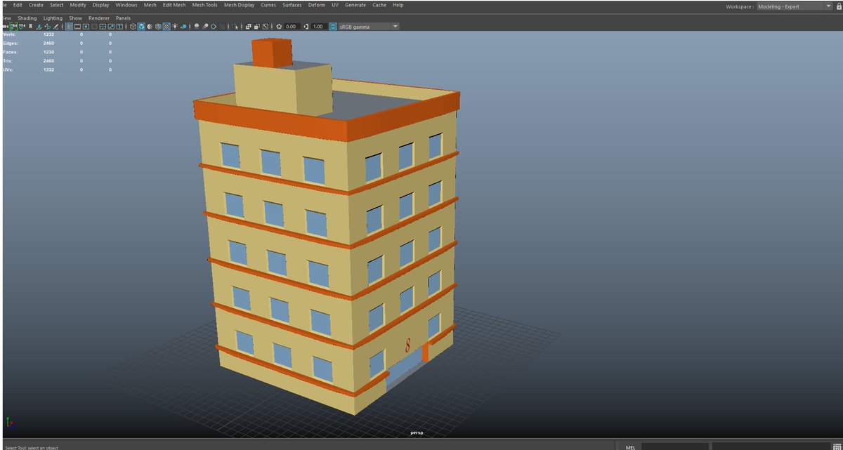Click the Image Plane icon
This screenshot has height=450, width=843.
click(x=39, y=27)
